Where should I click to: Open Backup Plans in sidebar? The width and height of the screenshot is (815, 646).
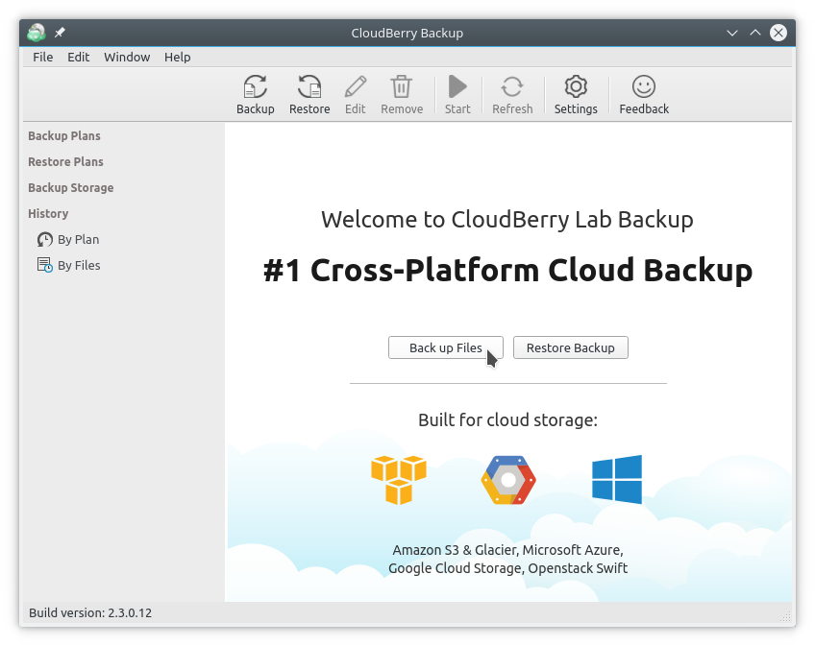64,136
